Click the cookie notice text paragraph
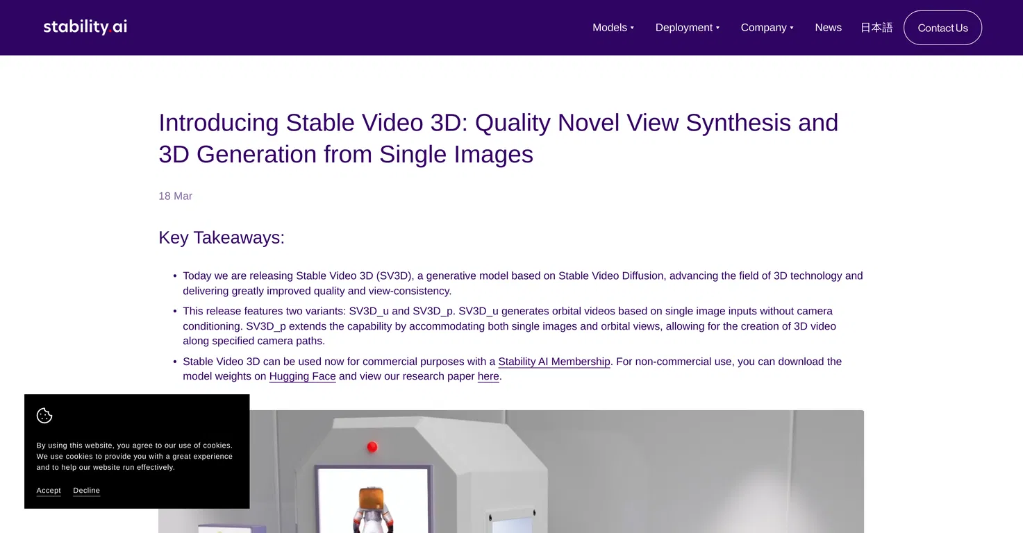Viewport: 1023px width, 533px height. (x=135, y=457)
